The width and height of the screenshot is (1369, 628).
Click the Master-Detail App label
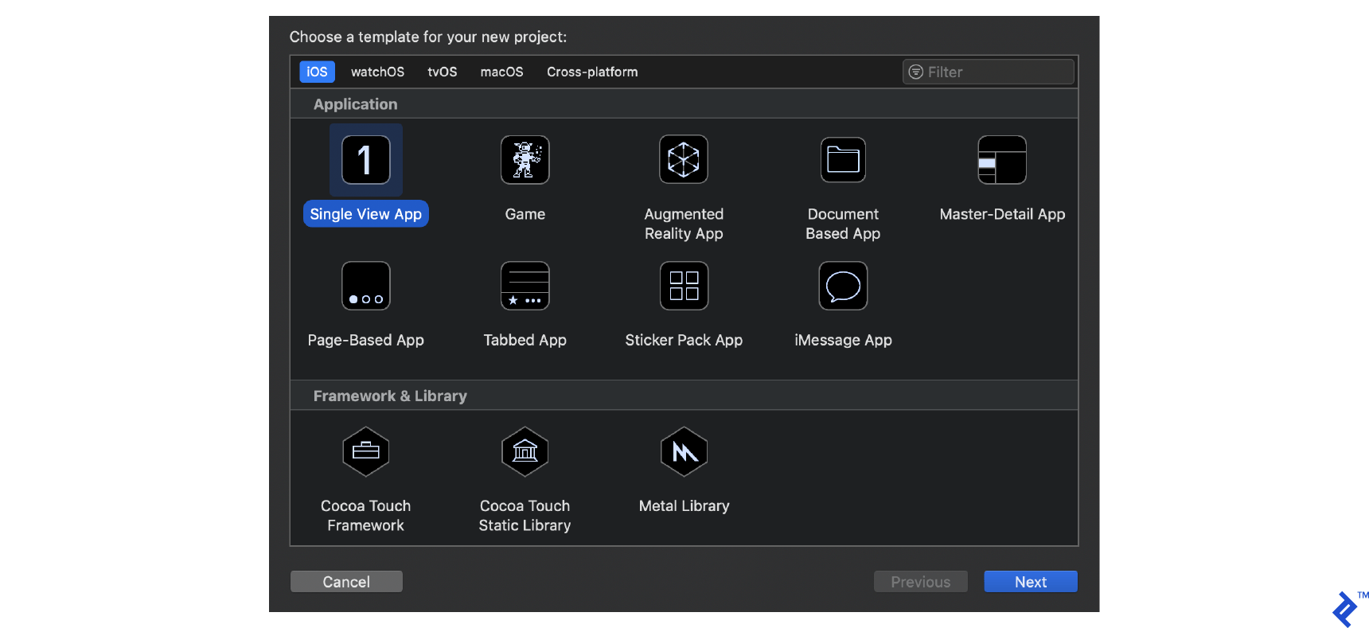1002,214
